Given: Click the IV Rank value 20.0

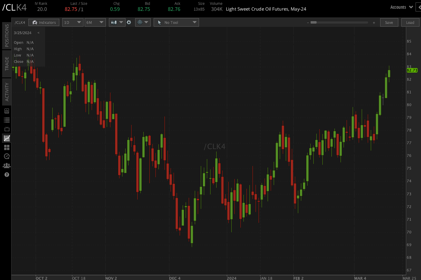Looking at the screenshot, I should tap(42, 9).
